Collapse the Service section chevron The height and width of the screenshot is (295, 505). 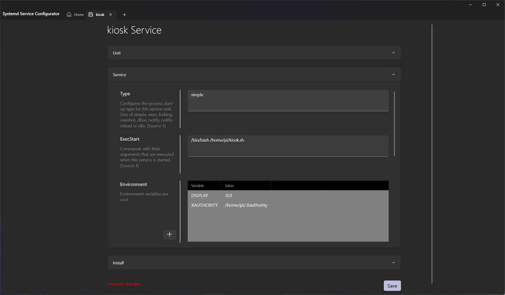point(393,75)
